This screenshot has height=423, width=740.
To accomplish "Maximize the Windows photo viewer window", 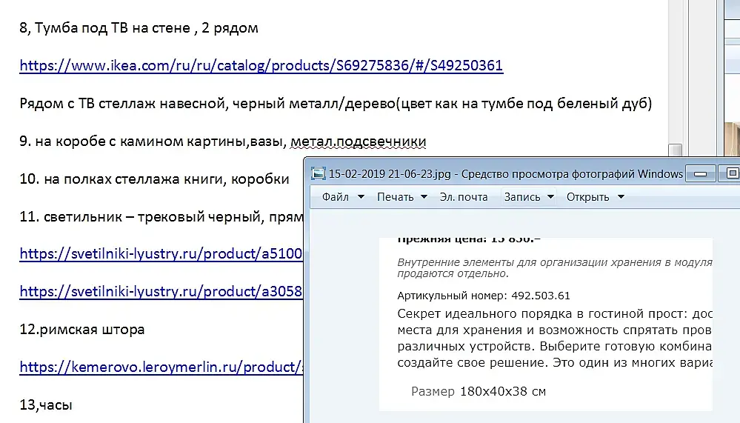I will tap(730, 174).
